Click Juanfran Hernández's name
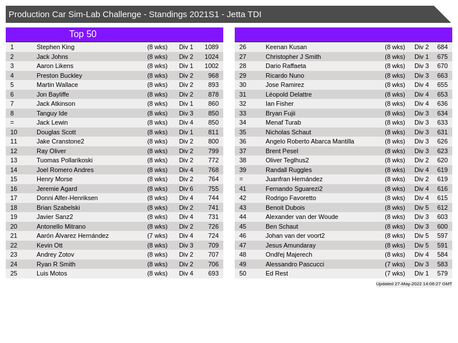The width and height of the screenshot is (458, 343). (x=294, y=179)
